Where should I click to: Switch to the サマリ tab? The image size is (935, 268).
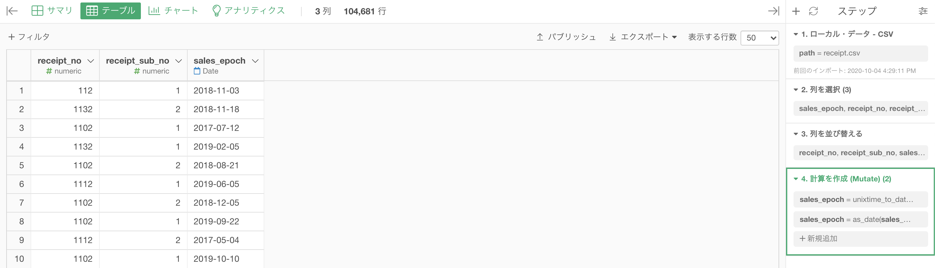point(52,11)
